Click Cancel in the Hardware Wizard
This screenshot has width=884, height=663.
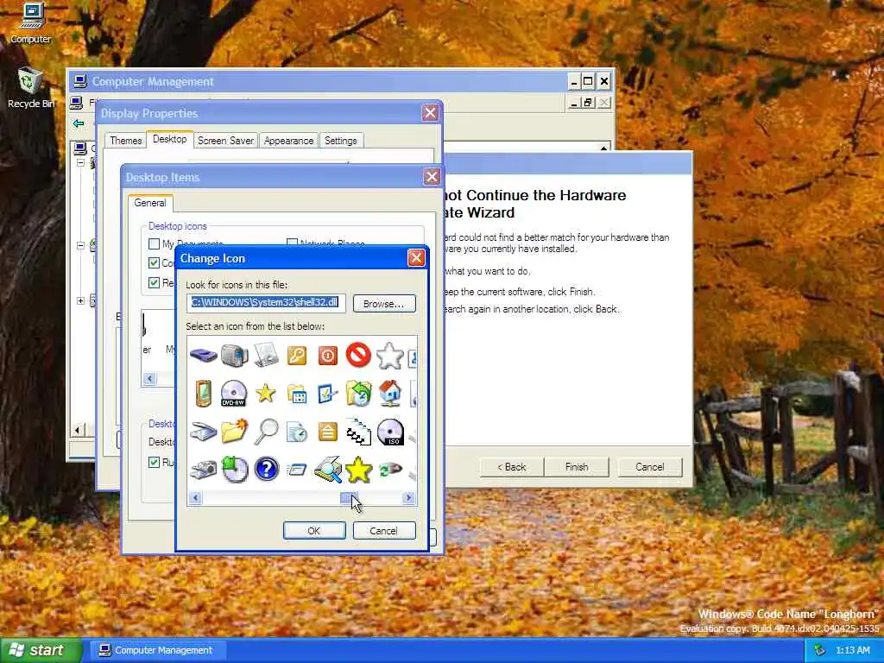coord(650,467)
